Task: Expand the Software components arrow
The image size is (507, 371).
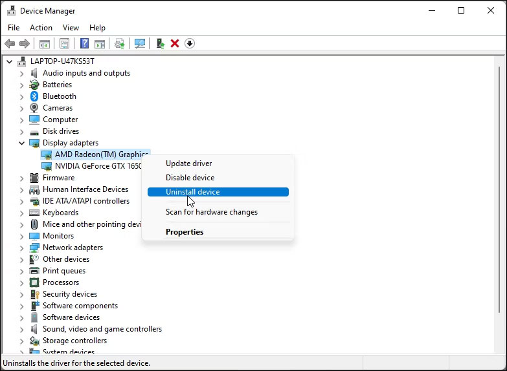Action: click(x=21, y=306)
